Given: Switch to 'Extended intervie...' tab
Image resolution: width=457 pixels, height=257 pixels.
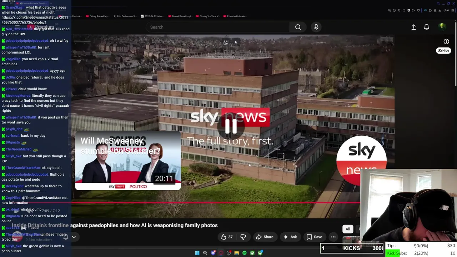Looking at the screenshot, I should [x=235, y=16].
